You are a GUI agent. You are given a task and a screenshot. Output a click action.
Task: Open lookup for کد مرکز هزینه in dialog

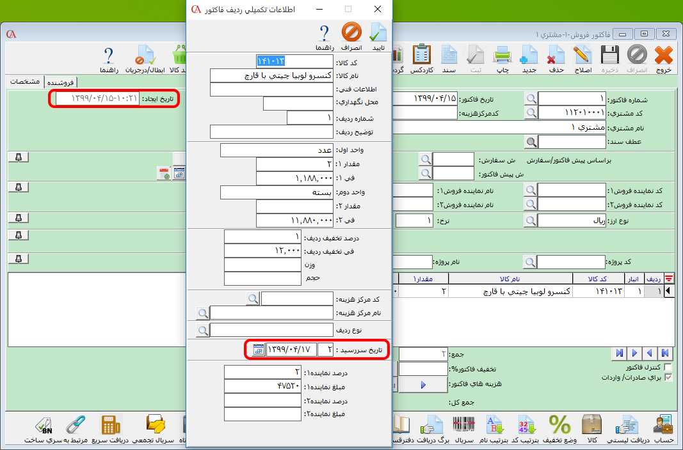pos(253,299)
